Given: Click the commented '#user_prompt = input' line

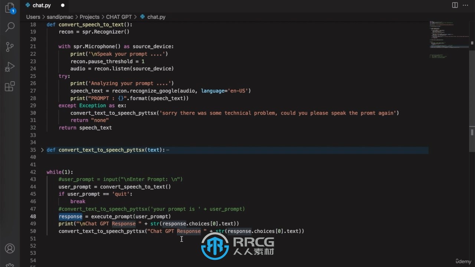Looking at the screenshot, I should (x=121, y=179).
